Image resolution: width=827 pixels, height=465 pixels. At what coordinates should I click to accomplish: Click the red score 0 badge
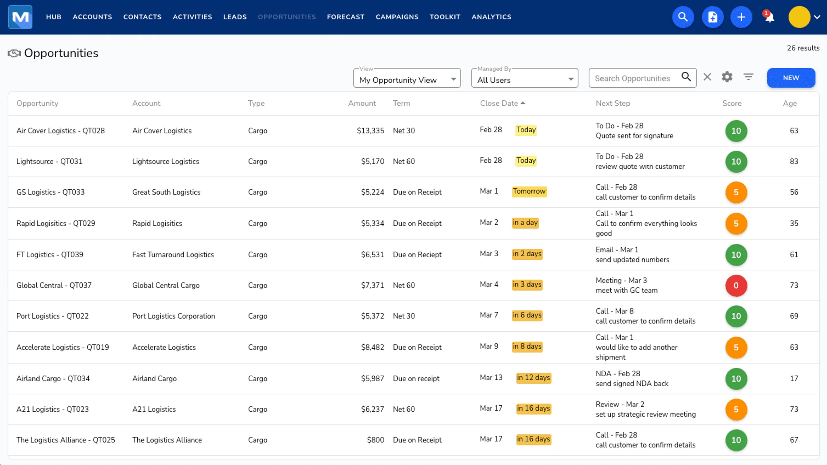coord(736,285)
